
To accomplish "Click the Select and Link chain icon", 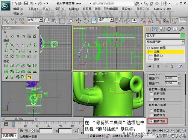I will (6, 21).
